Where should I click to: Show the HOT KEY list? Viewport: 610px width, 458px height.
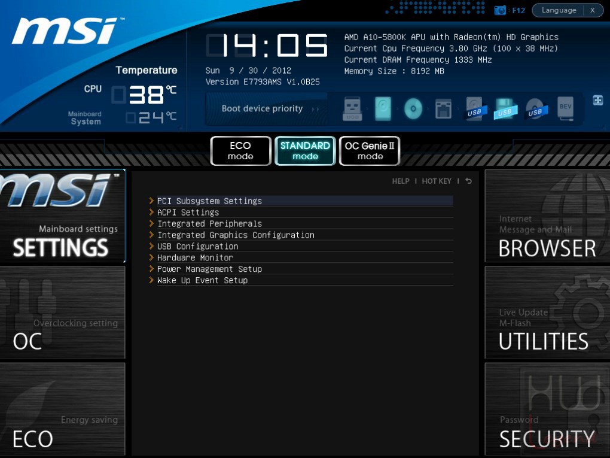437,181
